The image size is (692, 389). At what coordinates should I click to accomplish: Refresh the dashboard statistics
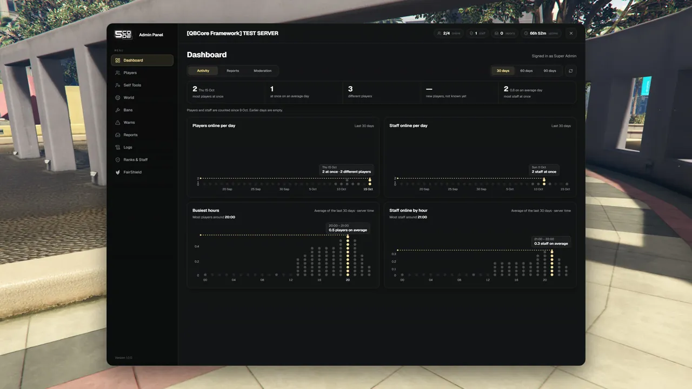570,71
